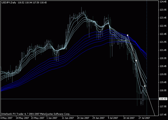Click the 120.95 price scale label
The width and height of the screenshot is (168, 120).
click(x=163, y=58)
